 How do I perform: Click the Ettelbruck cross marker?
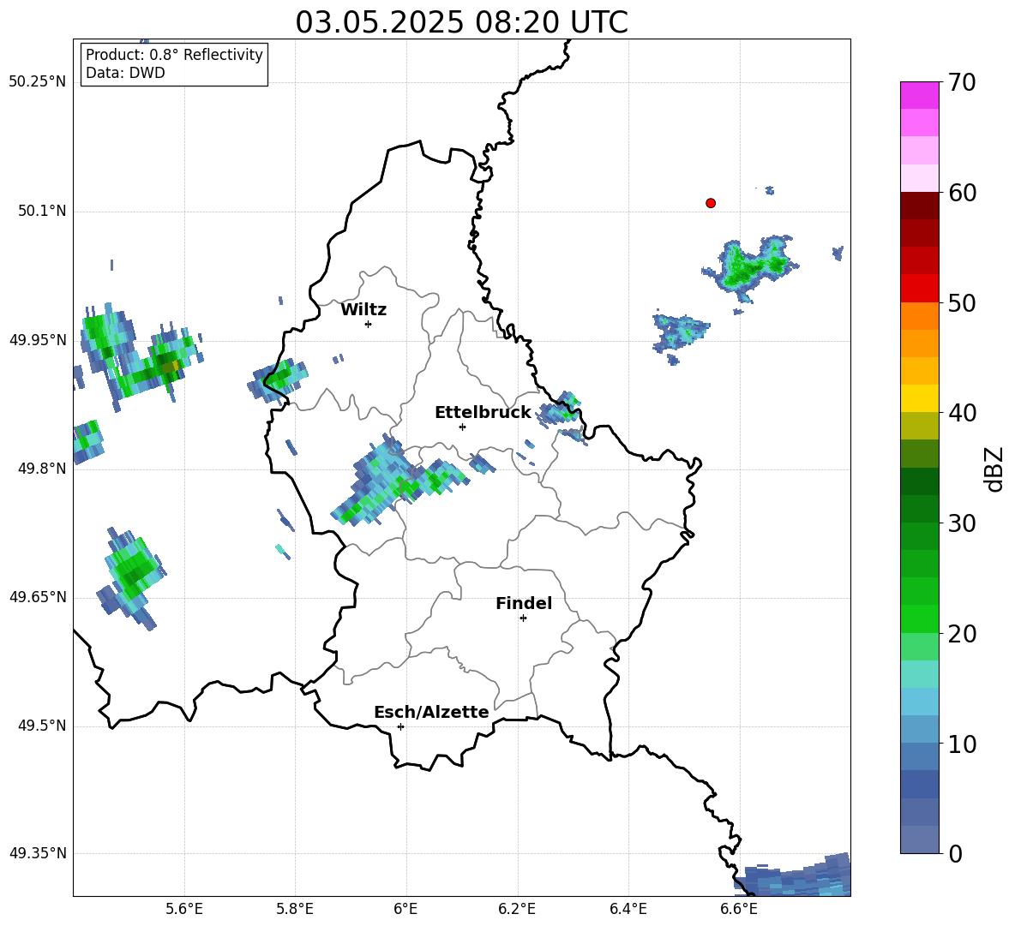pos(462,427)
